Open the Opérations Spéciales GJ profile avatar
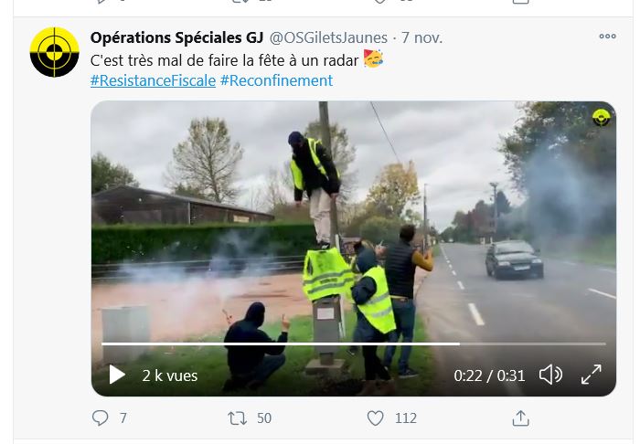This screenshot has height=444, width=640. [x=54, y=52]
